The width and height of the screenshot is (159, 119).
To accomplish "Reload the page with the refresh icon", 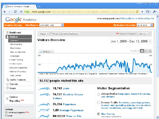I will click(x=15, y=12).
